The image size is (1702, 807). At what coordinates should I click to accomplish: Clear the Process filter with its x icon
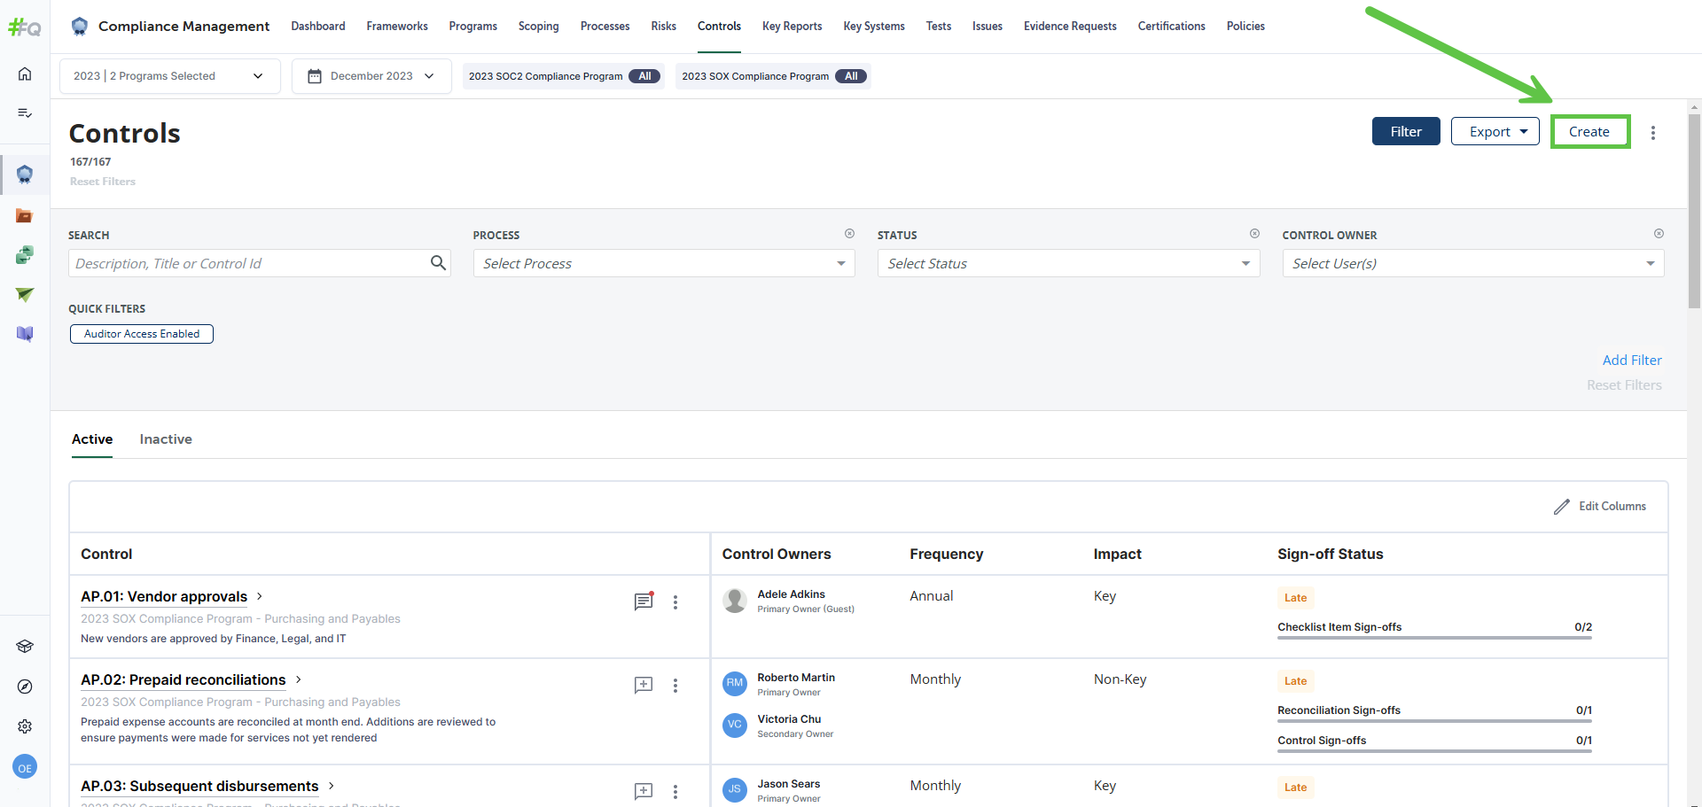pyautogui.click(x=849, y=234)
